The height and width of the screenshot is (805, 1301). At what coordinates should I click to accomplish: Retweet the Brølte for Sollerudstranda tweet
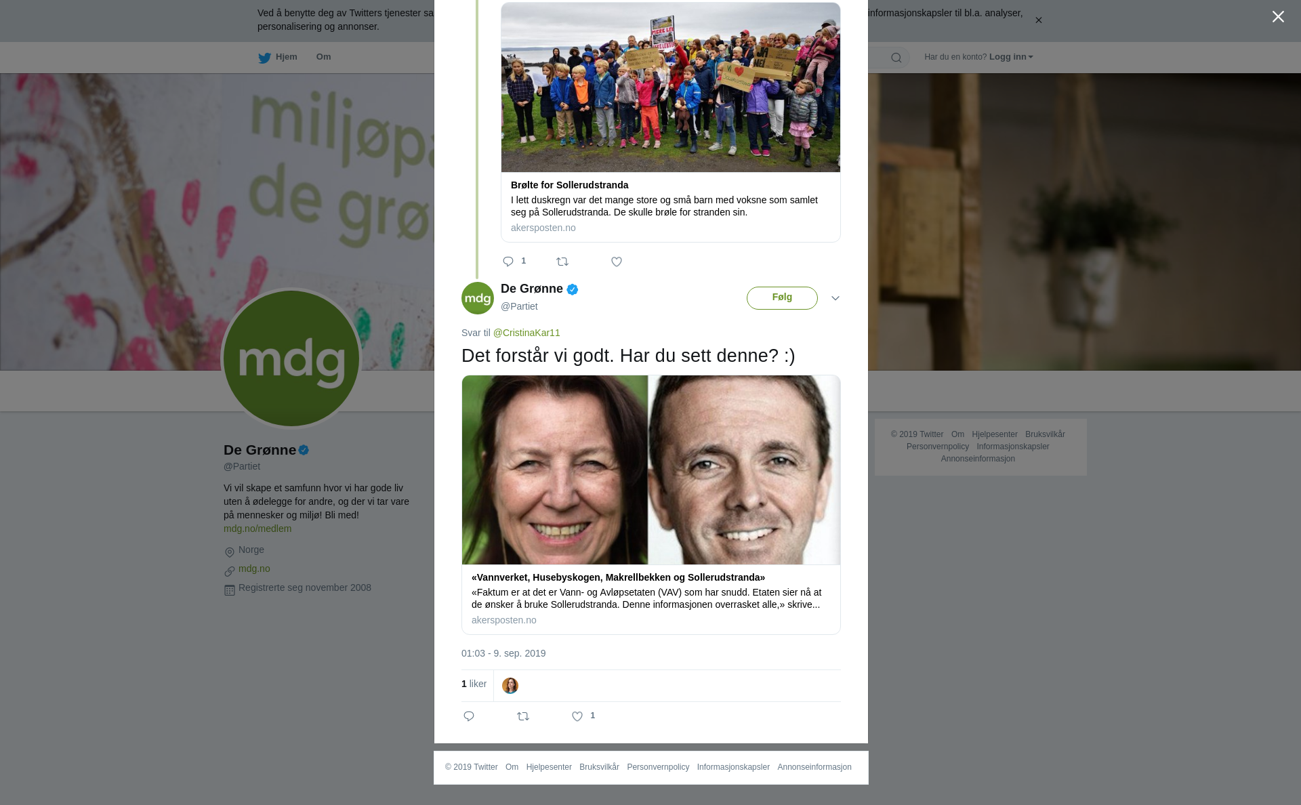click(562, 262)
